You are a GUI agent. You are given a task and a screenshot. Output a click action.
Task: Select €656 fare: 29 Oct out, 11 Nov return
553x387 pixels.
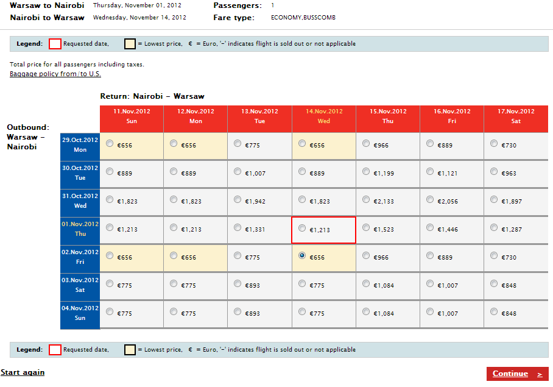coord(110,143)
